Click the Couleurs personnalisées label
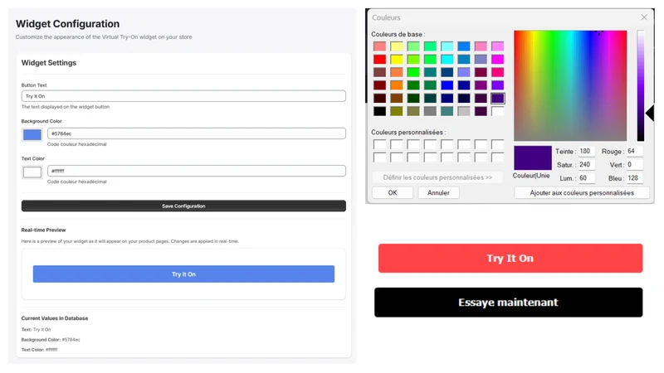 coord(408,133)
